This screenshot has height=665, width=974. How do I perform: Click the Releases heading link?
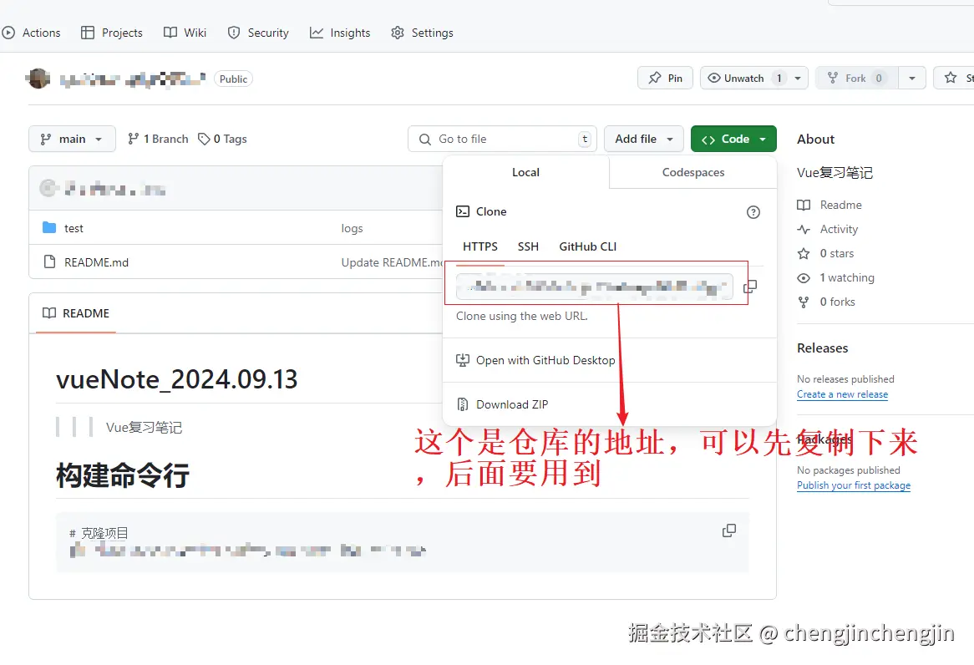click(823, 348)
